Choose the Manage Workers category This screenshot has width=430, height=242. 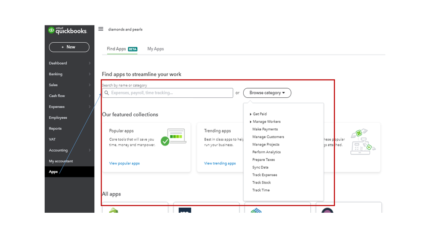click(266, 121)
